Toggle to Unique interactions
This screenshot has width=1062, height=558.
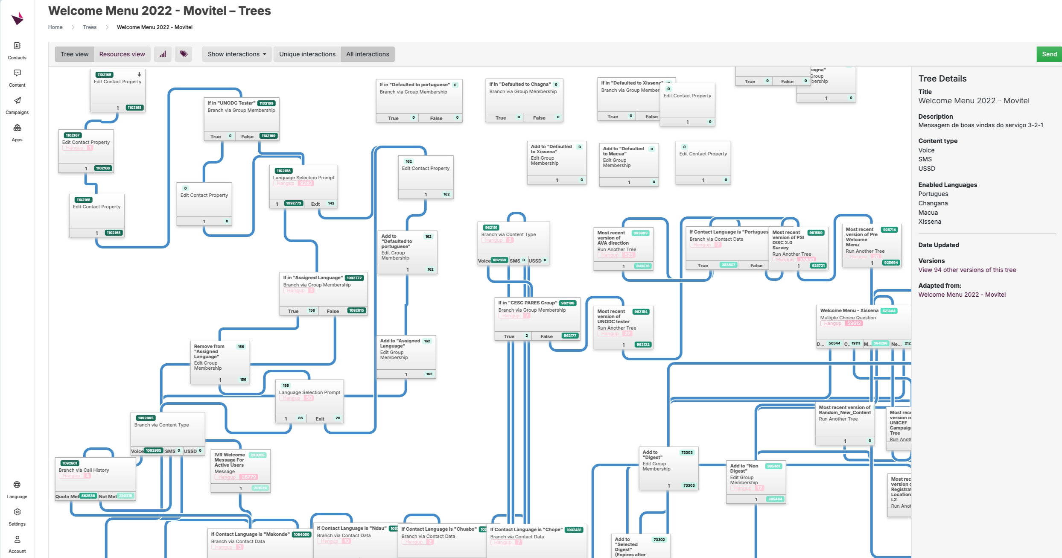[x=307, y=54]
